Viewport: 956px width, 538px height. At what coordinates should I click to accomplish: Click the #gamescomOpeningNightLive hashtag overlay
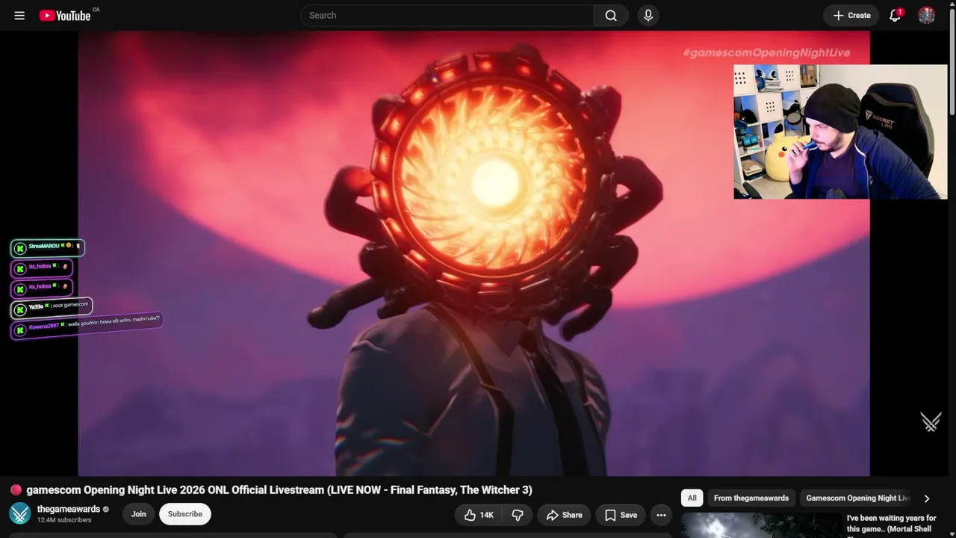(766, 52)
